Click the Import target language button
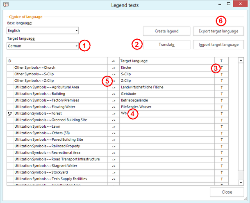Image resolution: width=250 pixels, height=203 pixels. [x=218, y=45]
